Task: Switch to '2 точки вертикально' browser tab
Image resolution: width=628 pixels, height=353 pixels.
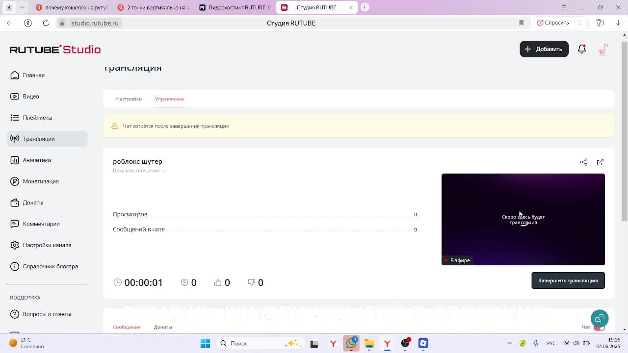Action: (x=153, y=7)
